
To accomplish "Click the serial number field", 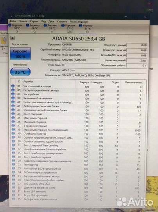I will click(81, 50).
